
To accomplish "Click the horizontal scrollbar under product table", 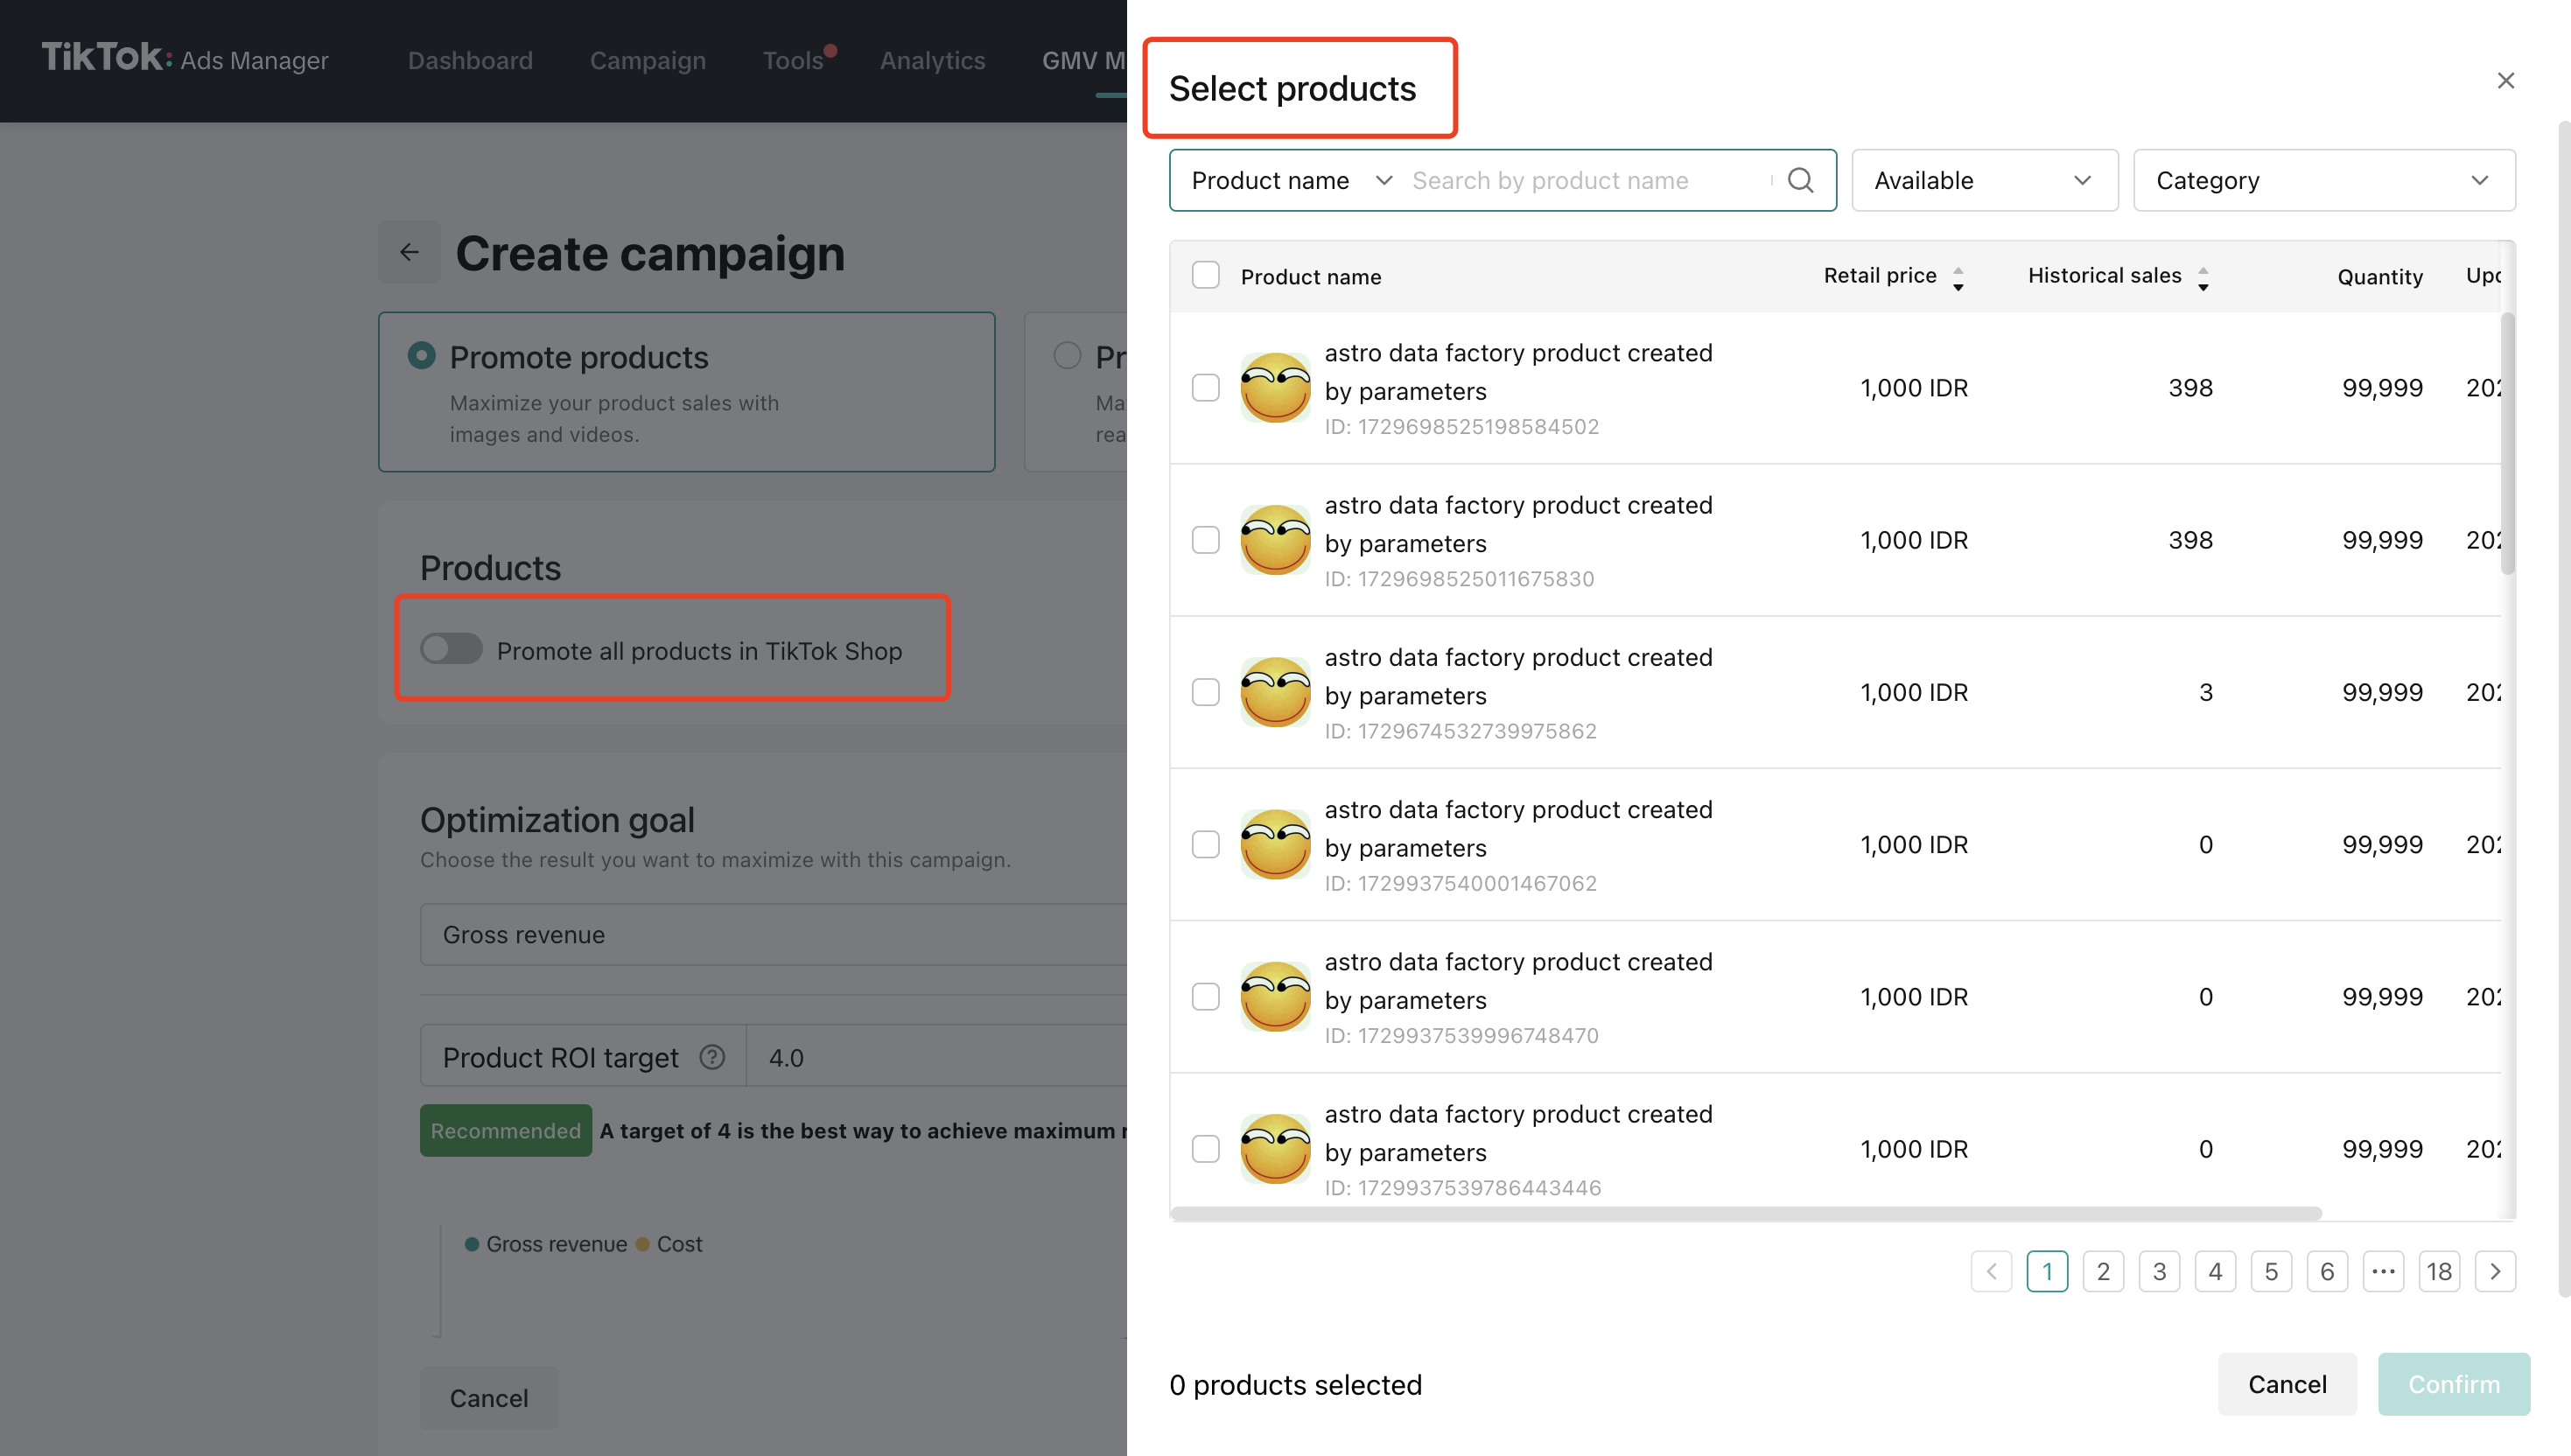I will [x=1745, y=1213].
